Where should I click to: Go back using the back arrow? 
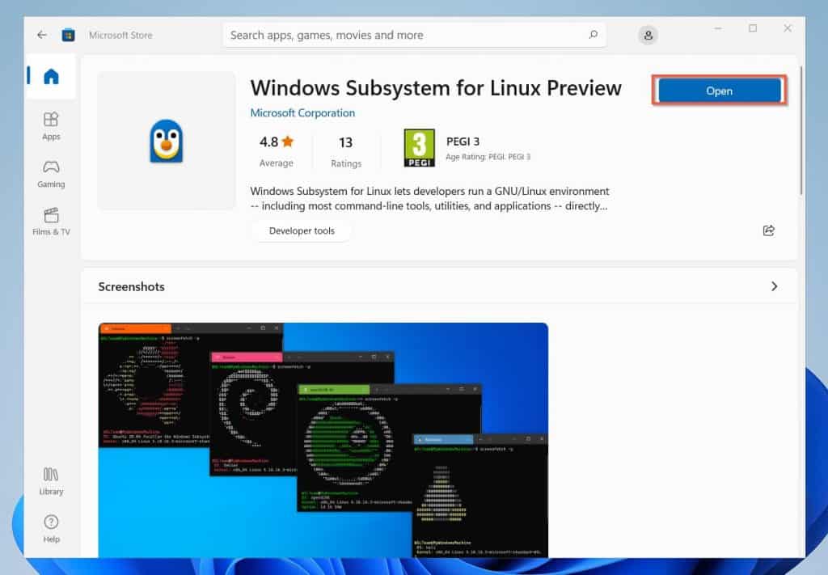[x=42, y=35]
